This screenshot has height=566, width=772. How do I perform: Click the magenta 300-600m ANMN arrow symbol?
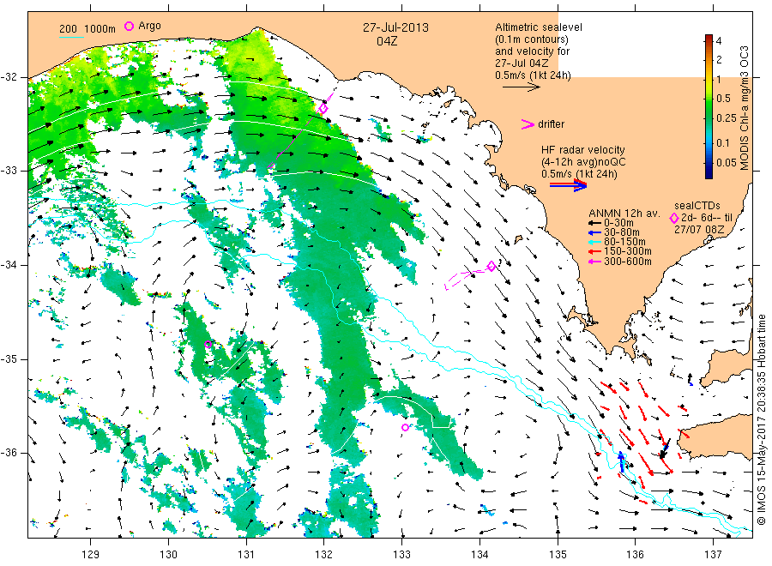[x=594, y=262]
